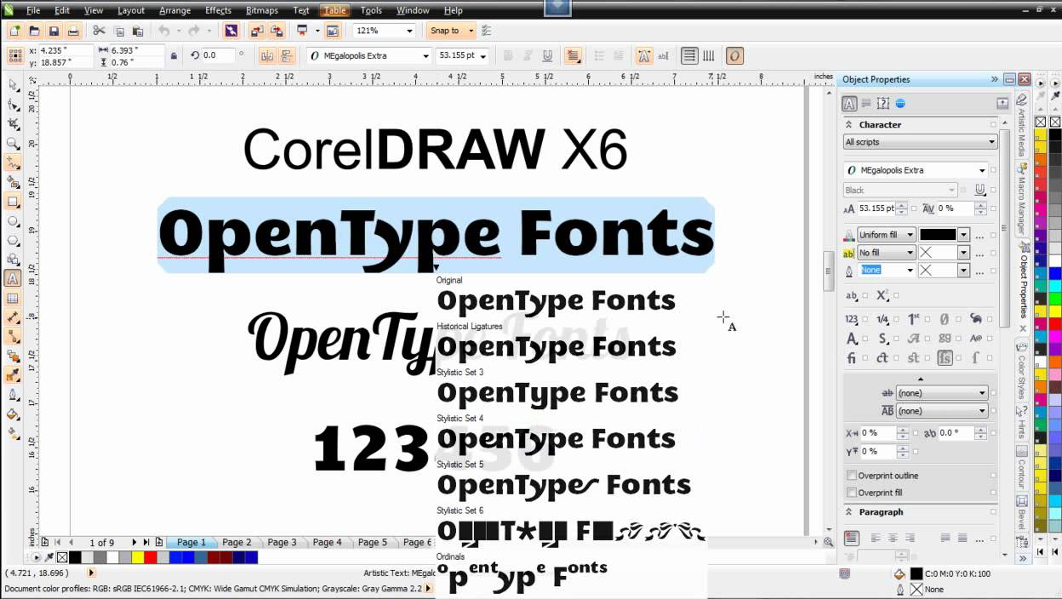Click the Character tab icon in Object Properties
Screen dimensions: 1062x599
(x=849, y=104)
